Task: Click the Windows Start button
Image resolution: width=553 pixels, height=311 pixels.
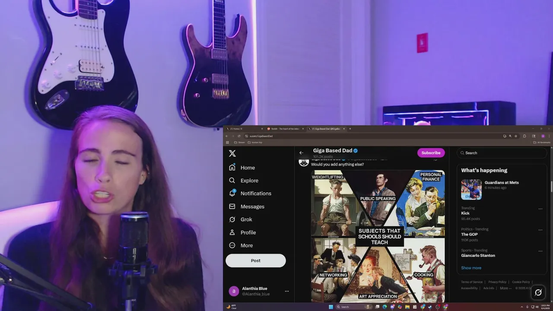Action: tap(331, 307)
